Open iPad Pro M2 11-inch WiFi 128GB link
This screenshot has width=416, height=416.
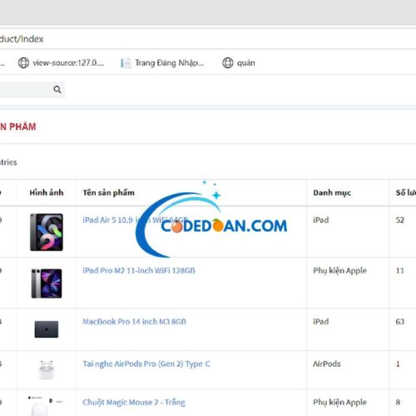pyautogui.click(x=139, y=270)
